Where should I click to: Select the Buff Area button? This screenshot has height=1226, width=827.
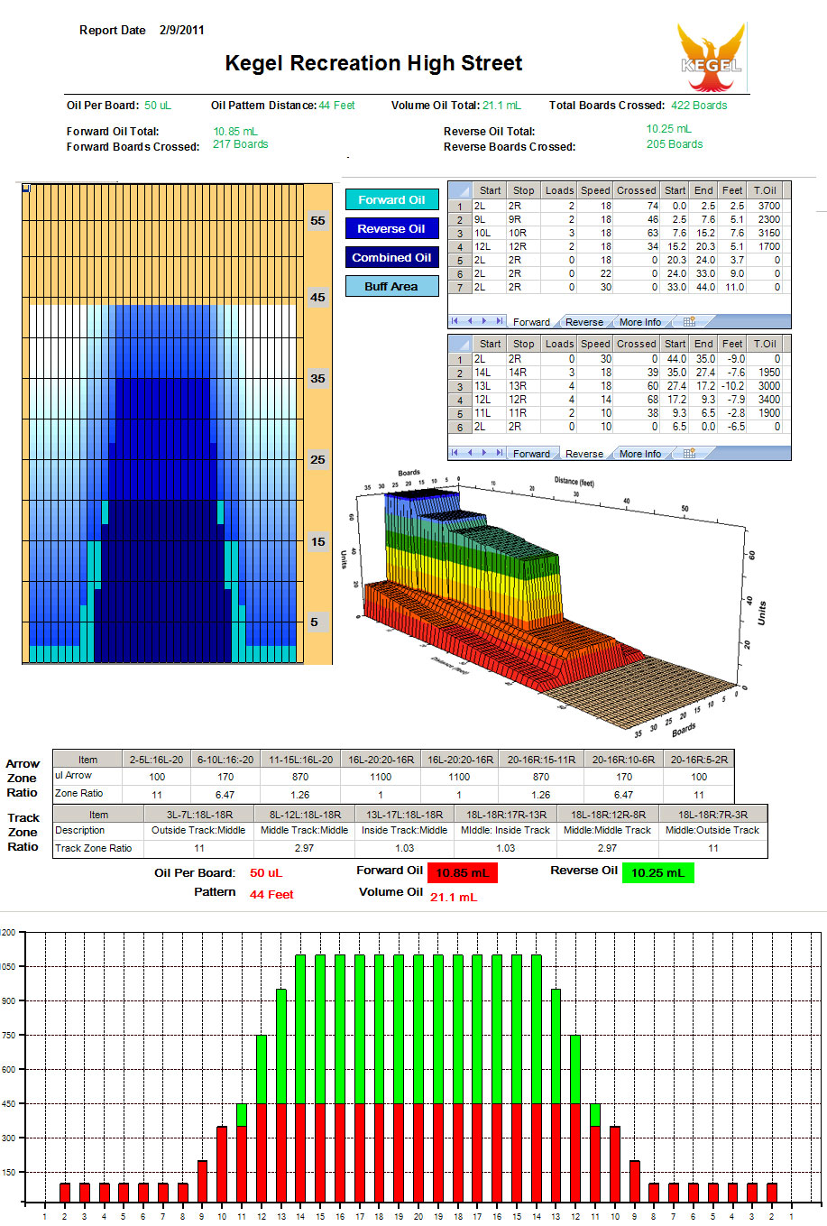pyautogui.click(x=391, y=287)
